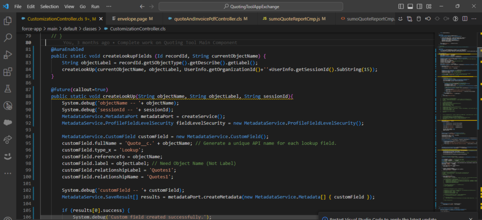Open the Run and Debug view
The width and height of the screenshot is (482, 220).
tap(8, 55)
